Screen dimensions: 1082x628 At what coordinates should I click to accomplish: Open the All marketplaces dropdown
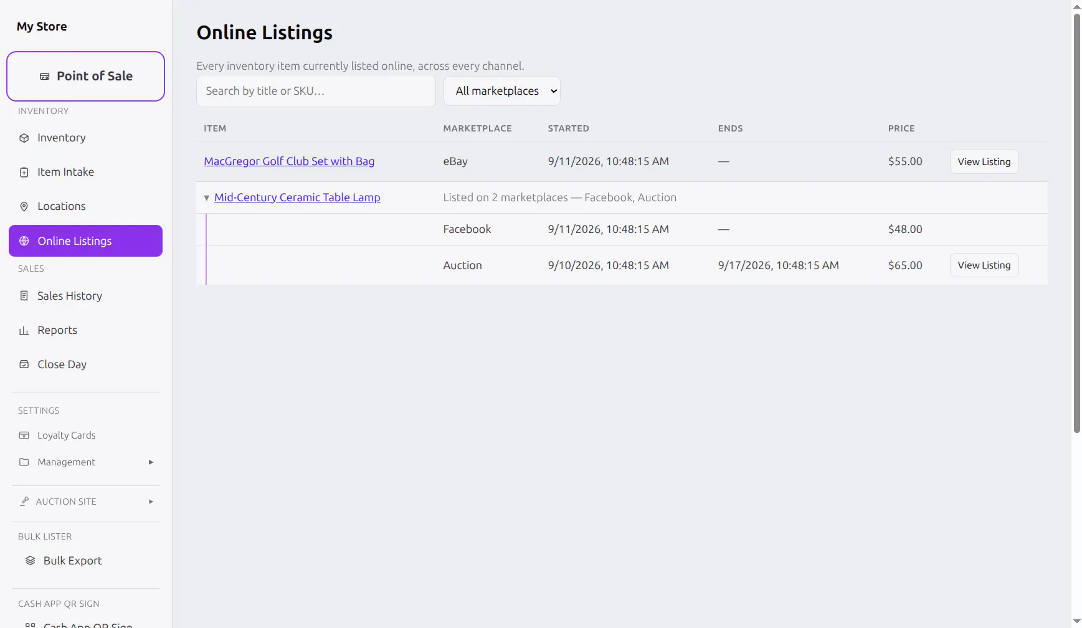[501, 91]
